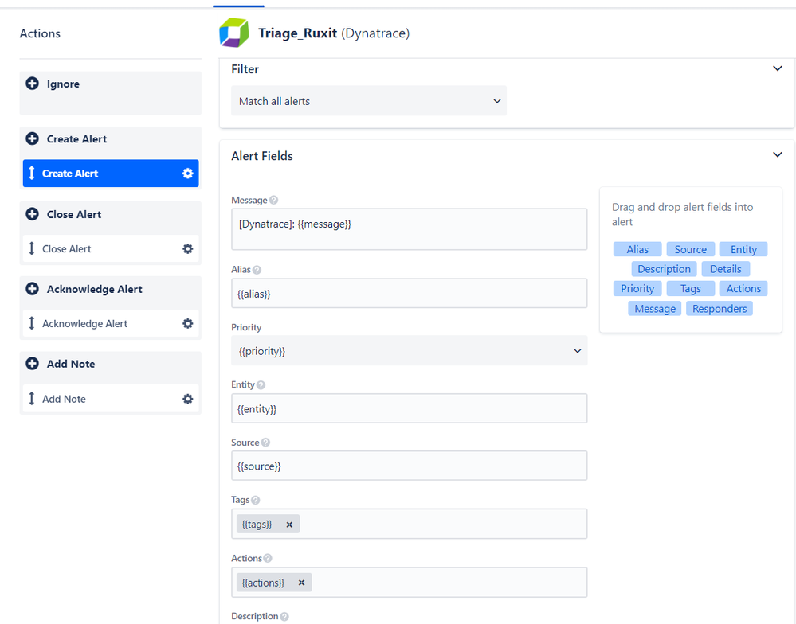The image size is (796, 624).
Task: Collapse the Alert Fields section chevron
Action: click(777, 154)
